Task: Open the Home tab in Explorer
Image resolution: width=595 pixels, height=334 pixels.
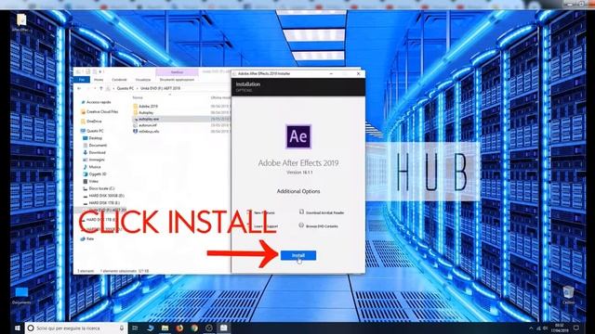Action: tap(99, 80)
